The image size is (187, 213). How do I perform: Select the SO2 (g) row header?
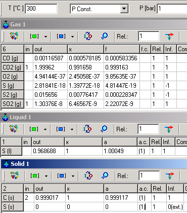point(13,104)
